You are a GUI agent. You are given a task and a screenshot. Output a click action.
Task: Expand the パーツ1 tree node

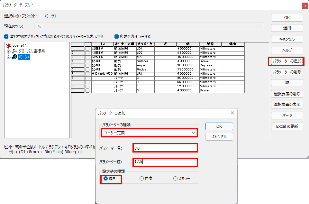pyautogui.click(x=8, y=57)
